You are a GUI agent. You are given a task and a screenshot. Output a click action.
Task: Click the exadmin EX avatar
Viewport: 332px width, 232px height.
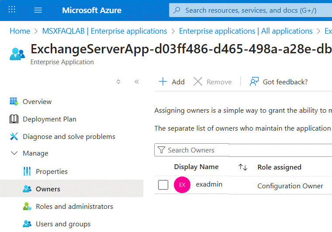point(182,184)
